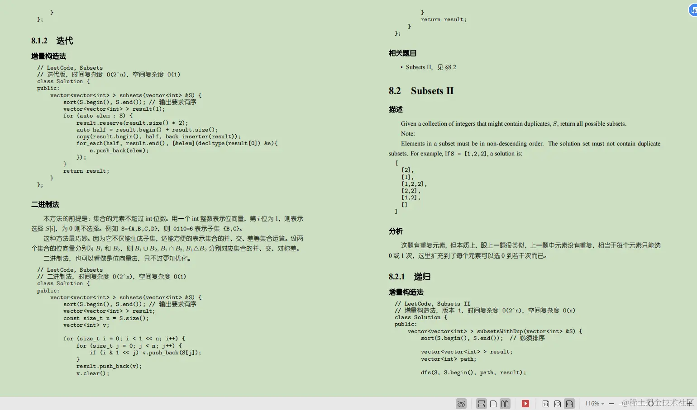Viewport: 697px width, 410px height.
Task: Open the zoom percentage dropdown showing 116%
Action: point(593,404)
